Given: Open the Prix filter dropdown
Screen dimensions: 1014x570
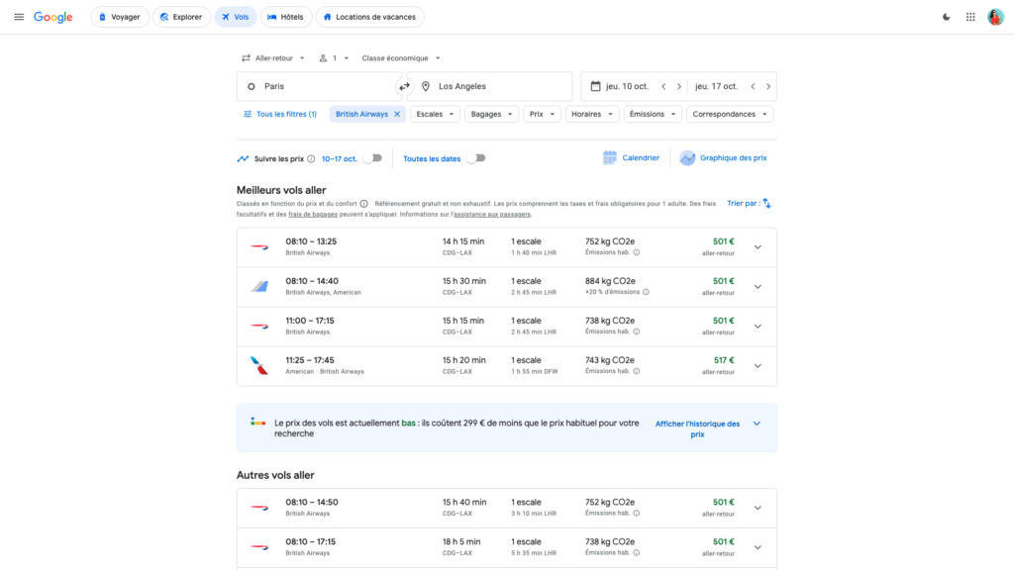Looking at the screenshot, I should pos(542,115).
